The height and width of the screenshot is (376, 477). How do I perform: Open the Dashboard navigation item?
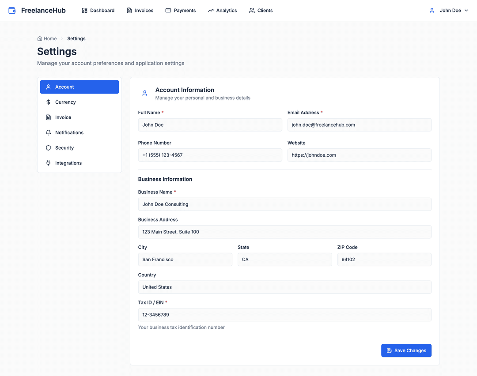tap(98, 10)
